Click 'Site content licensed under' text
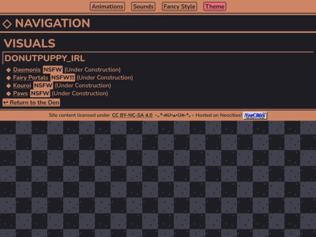Screen dimensions: 316x237 80,115
